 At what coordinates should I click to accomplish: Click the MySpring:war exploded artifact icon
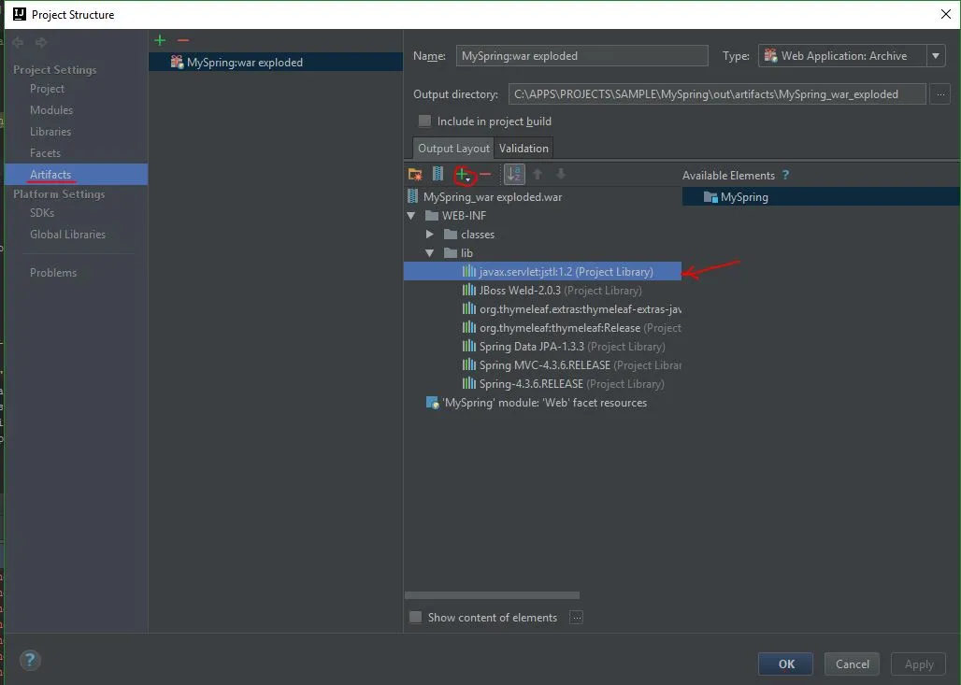(177, 62)
